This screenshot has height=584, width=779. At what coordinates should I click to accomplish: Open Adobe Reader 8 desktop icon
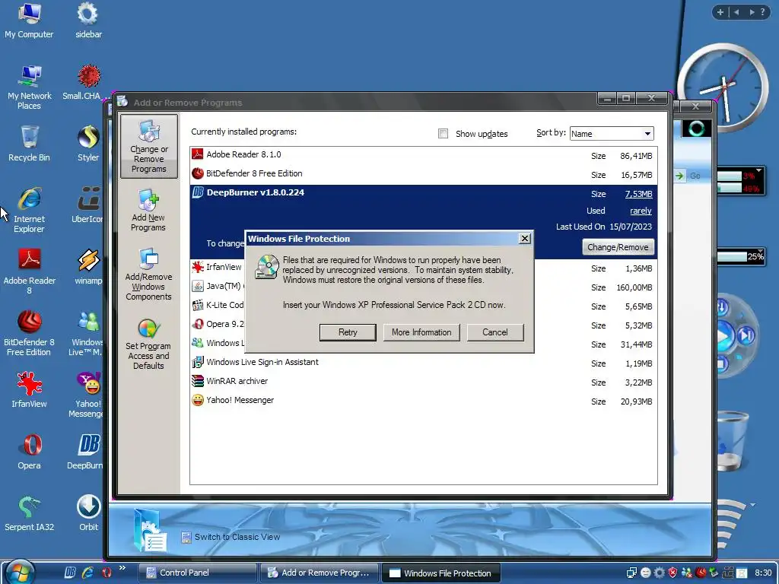[x=30, y=271]
